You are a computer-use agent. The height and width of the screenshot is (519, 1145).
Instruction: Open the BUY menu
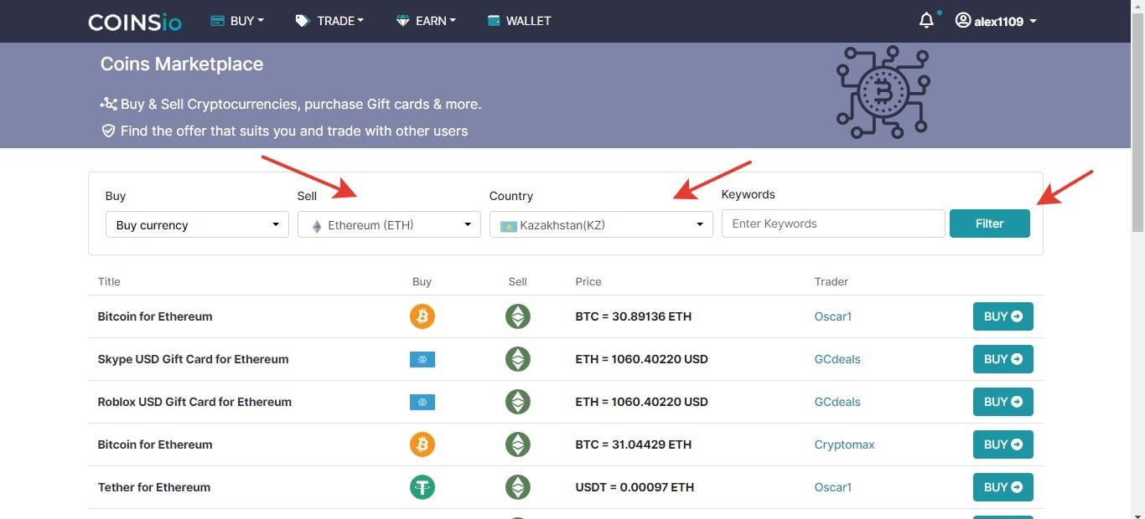pyautogui.click(x=237, y=21)
